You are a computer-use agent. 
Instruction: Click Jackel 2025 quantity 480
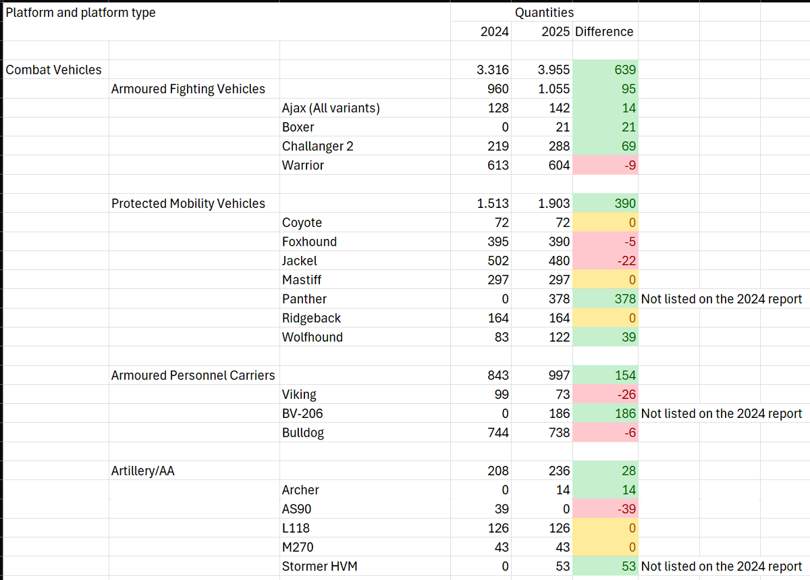coord(541,260)
